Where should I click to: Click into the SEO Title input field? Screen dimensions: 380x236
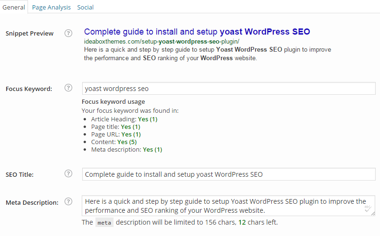tap(229, 174)
